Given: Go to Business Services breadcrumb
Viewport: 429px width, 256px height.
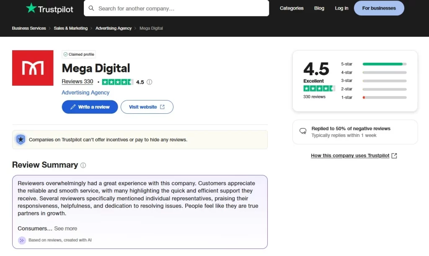Looking at the screenshot, I should 29,28.
